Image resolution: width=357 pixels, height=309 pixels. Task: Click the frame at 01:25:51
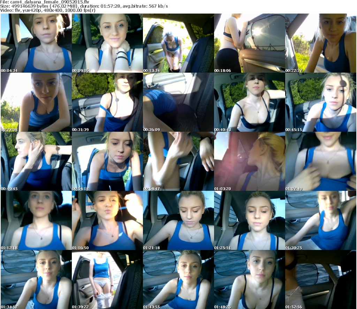pyautogui.click(x=250, y=220)
